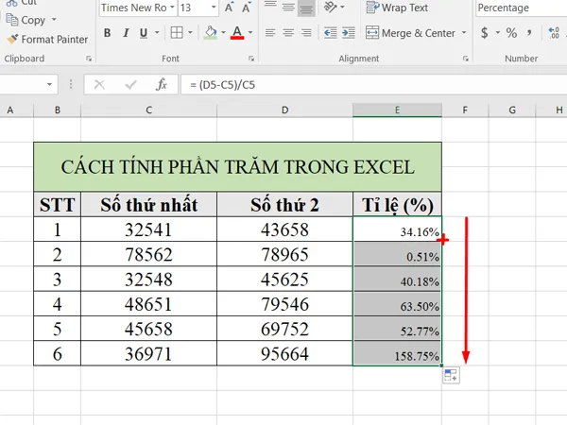Apply the red font color
This screenshot has height=425, width=567.
(x=236, y=33)
